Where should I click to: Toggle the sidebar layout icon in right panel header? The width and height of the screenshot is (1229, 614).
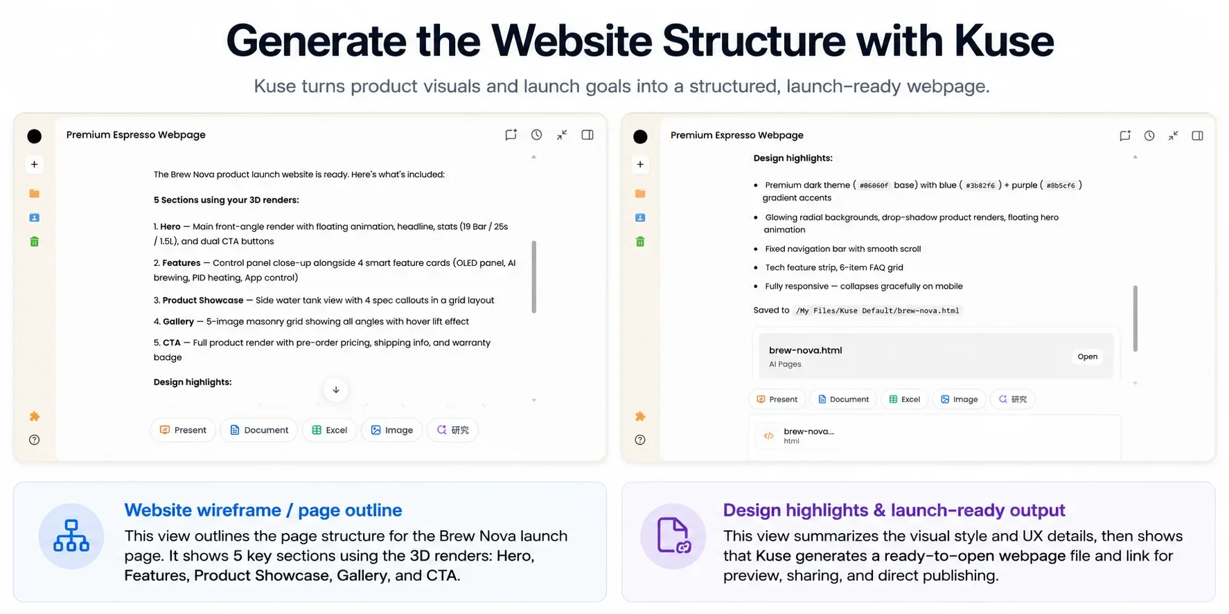tap(1197, 136)
